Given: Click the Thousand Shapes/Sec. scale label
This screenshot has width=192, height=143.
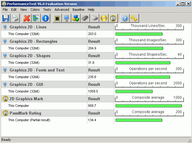Looking at the screenshot, I should tap(148, 54).
